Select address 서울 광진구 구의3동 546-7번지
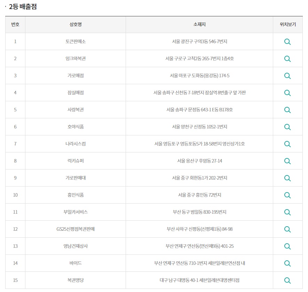 click(199, 41)
